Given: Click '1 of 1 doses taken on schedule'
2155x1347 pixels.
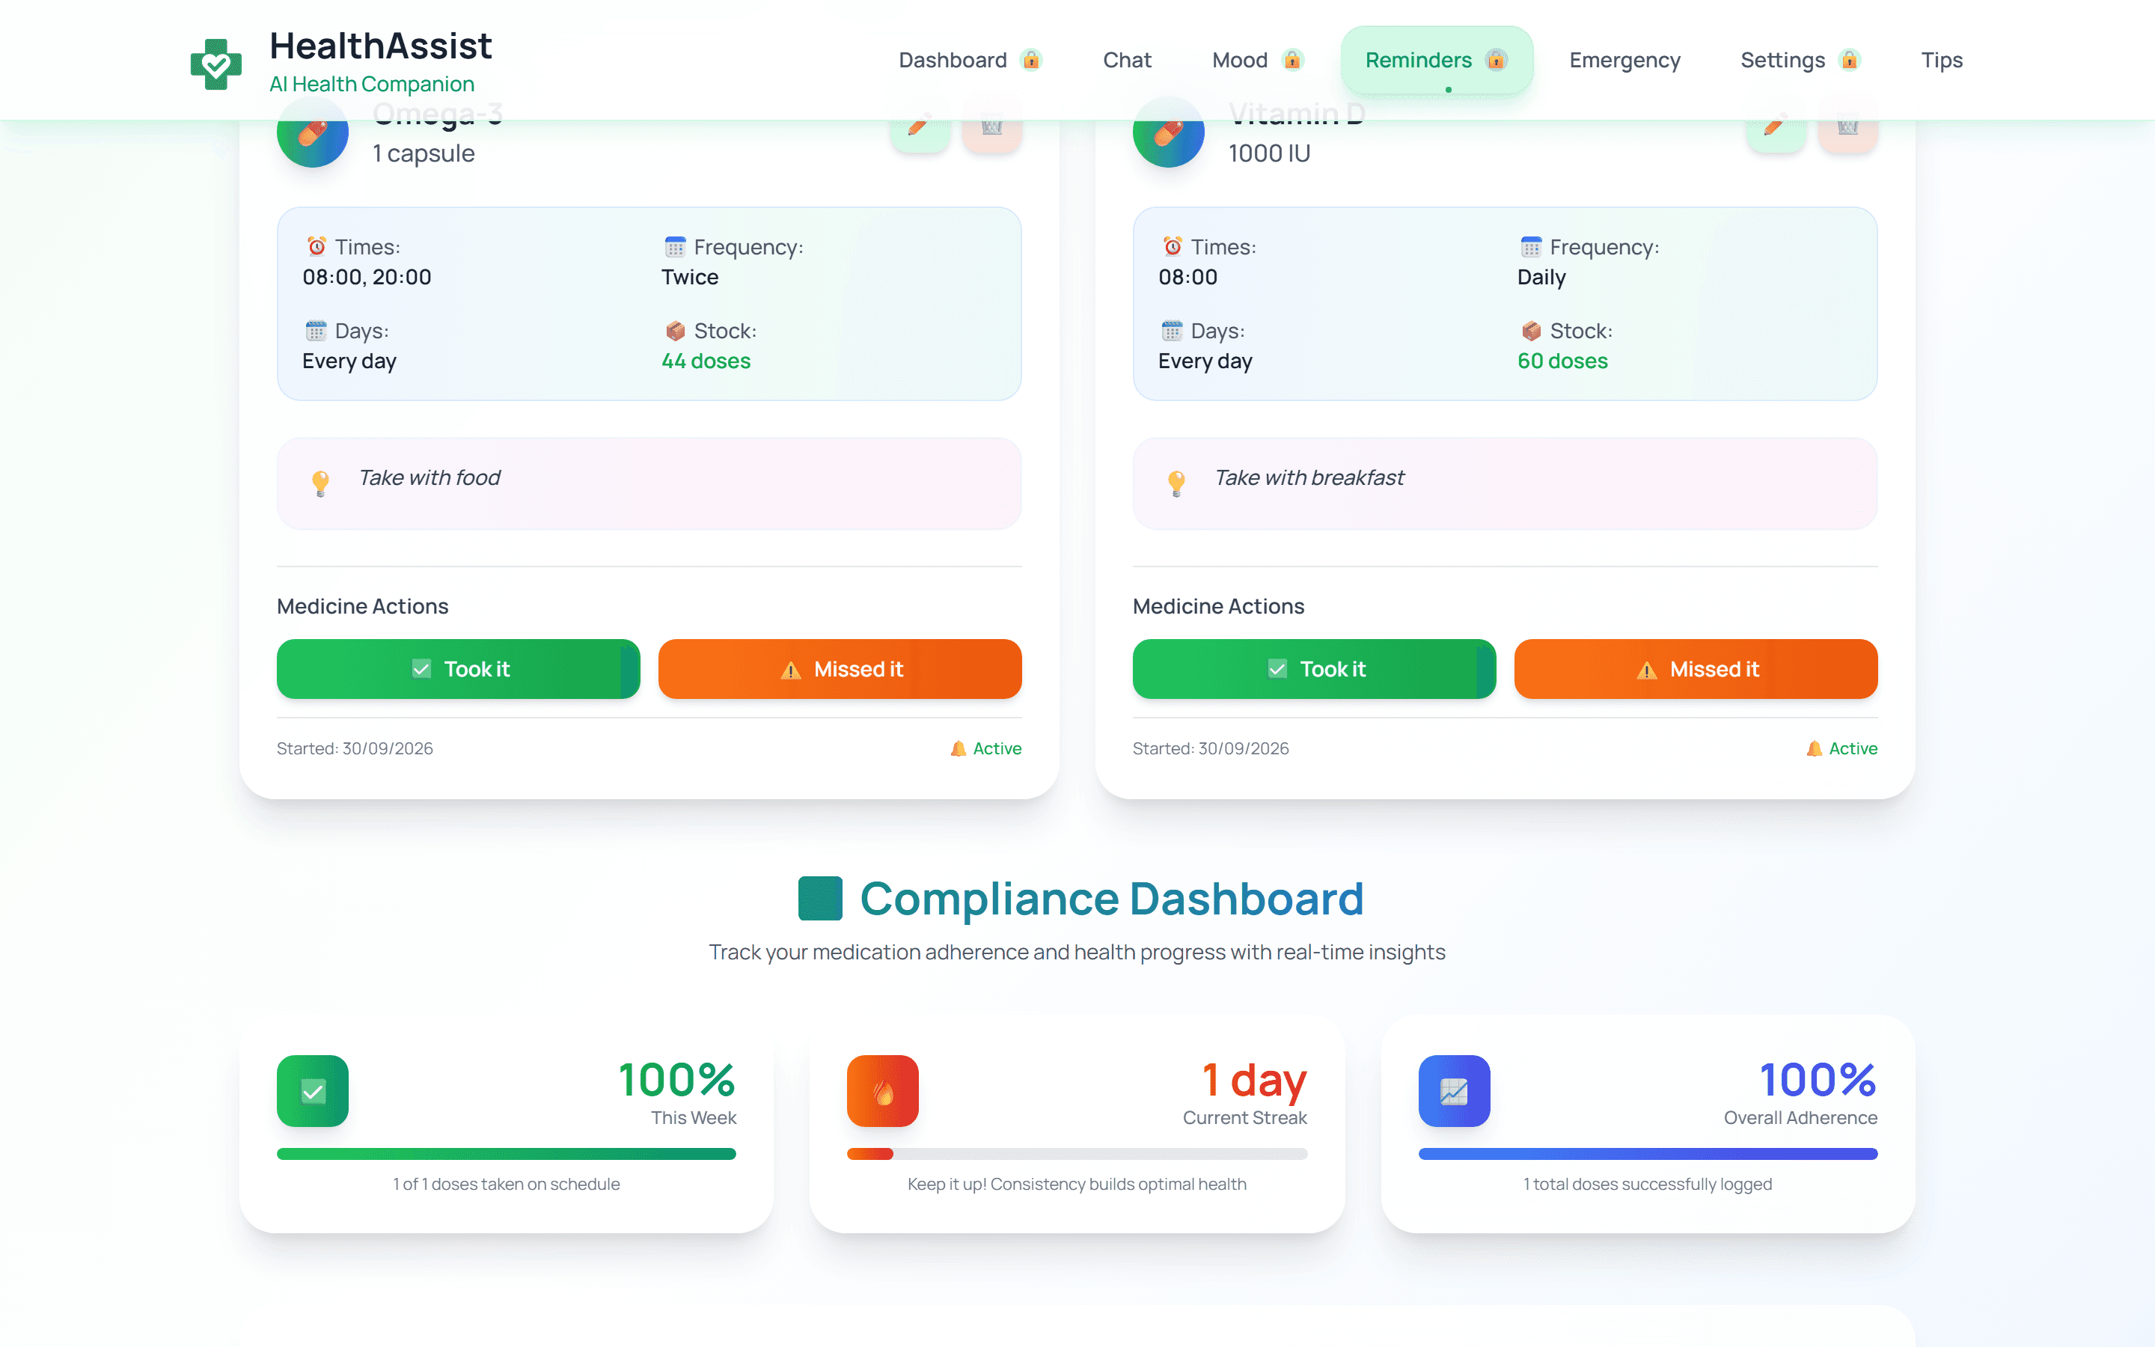Looking at the screenshot, I should [506, 1184].
